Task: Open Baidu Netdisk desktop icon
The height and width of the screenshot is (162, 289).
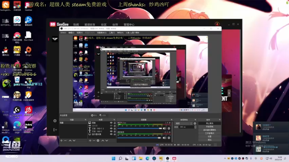Action: 17,21
